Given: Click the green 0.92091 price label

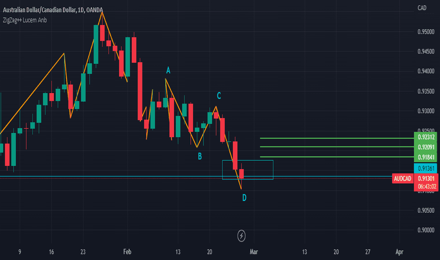Looking at the screenshot, I should point(426,147).
